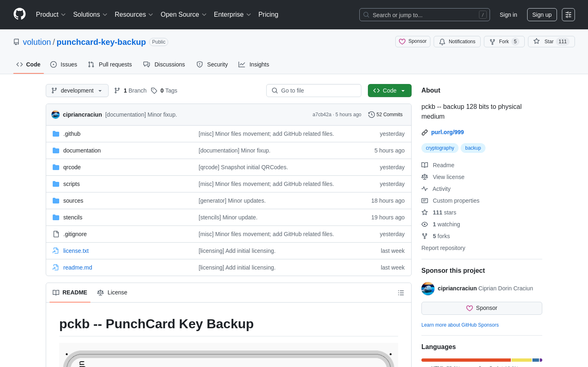Switch to the Insights tab

pos(254,64)
